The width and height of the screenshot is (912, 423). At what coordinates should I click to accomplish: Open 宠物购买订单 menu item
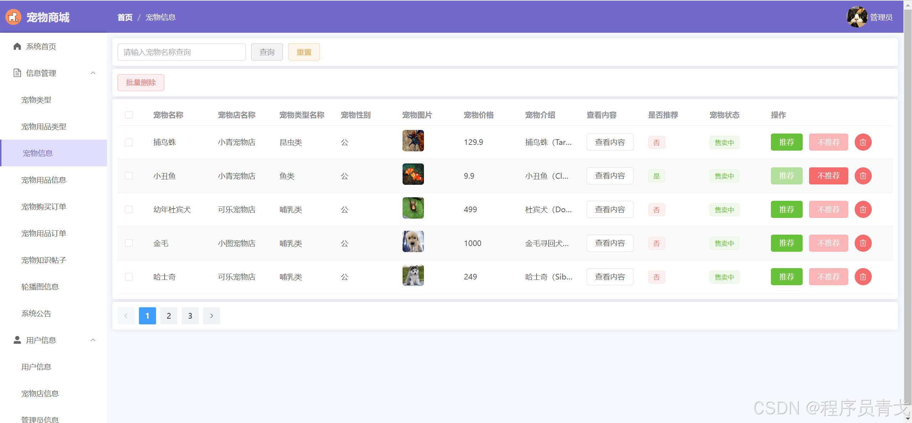pos(44,207)
